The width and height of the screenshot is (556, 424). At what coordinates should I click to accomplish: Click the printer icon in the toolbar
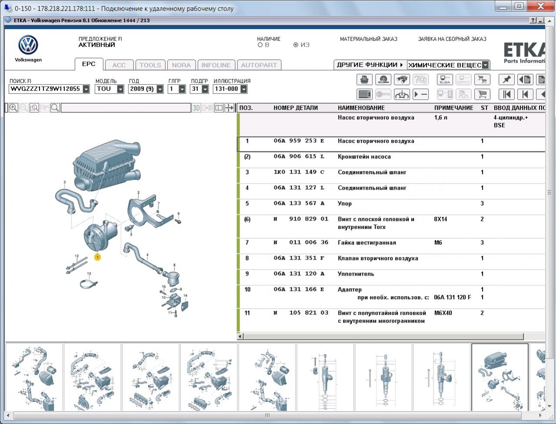pos(364,80)
